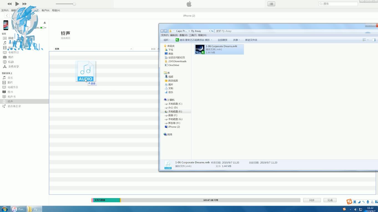This screenshot has width=378, height=212.
Task: Click the iTunes fast-forward (next track) button
Action: [x=24, y=4]
